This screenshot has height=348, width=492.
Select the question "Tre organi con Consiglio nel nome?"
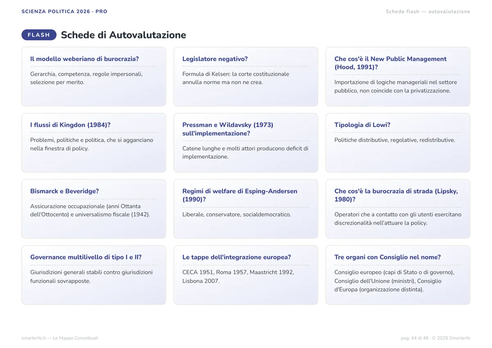(387, 257)
